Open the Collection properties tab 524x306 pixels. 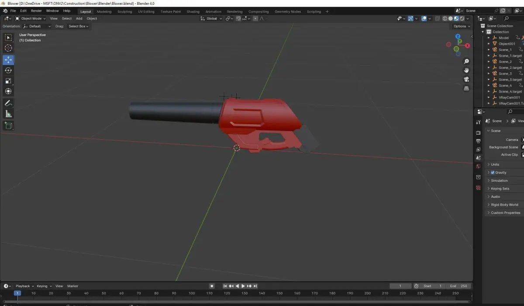pos(478,177)
